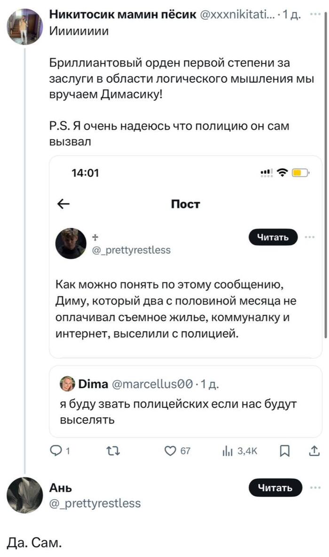This screenshot has height=557, width=329.
Task: Like the post with heart icon
Action: [x=170, y=451]
